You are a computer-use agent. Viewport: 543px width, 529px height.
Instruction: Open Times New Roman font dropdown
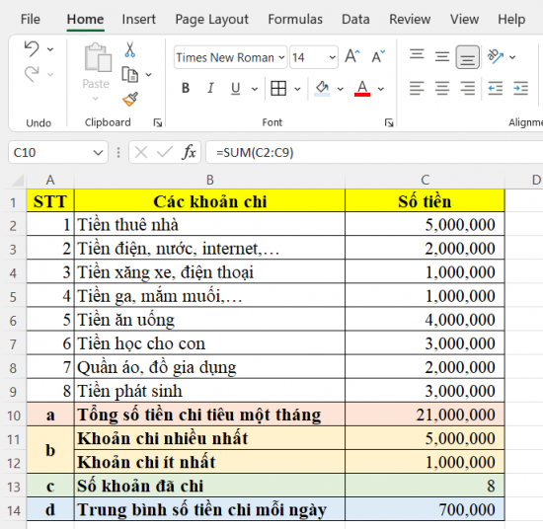(282, 57)
